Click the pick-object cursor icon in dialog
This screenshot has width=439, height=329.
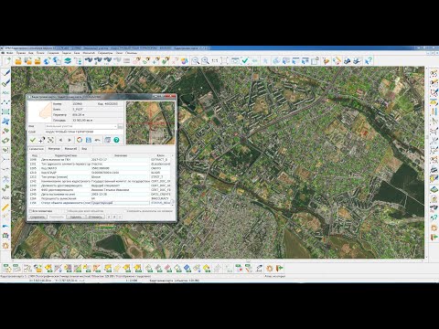tap(42, 140)
